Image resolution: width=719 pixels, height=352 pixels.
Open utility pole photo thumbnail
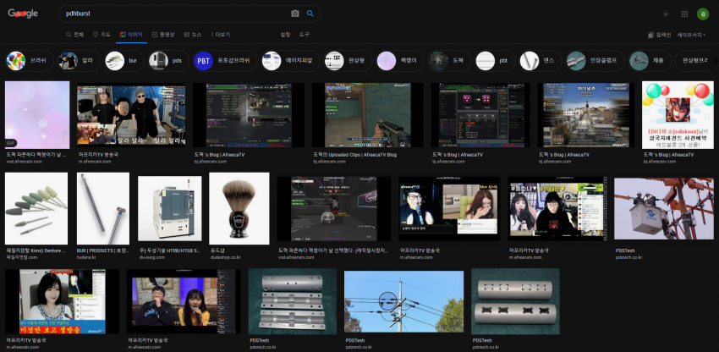pos(404,301)
